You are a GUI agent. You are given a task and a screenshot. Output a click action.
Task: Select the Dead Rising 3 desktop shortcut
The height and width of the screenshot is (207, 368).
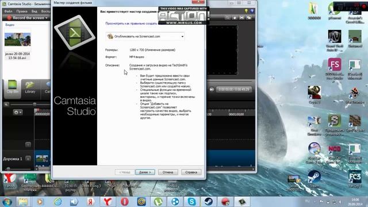pos(91,184)
